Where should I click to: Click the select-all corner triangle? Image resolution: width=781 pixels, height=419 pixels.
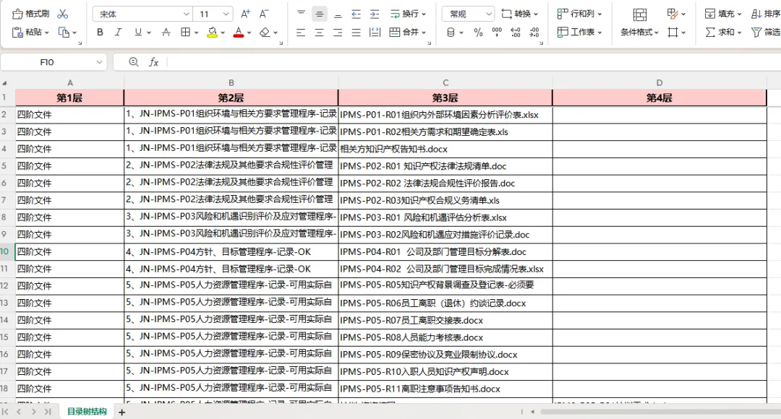4,82
